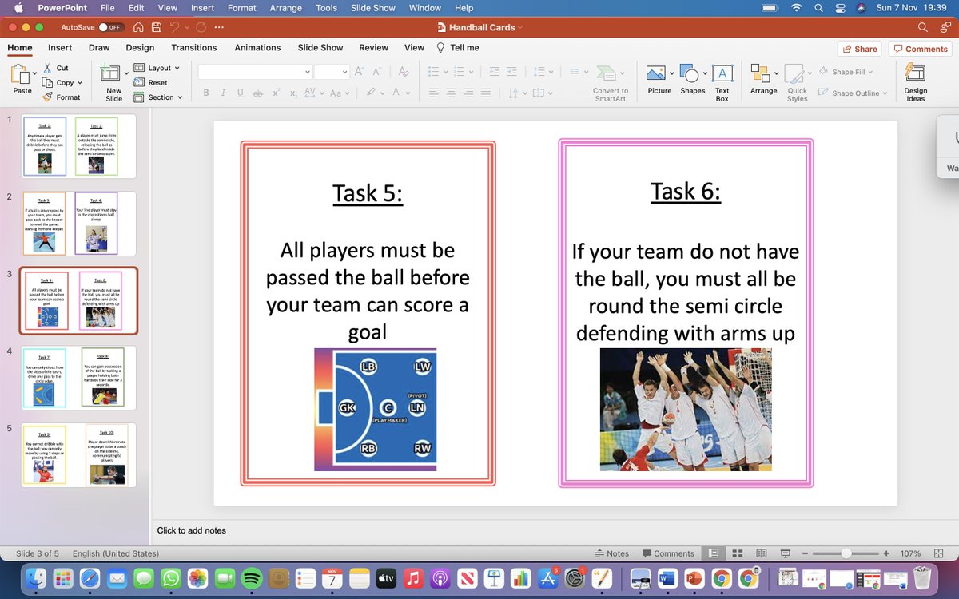Viewport: 959px width, 599px height.
Task: Click the Format painter brush icon
Action: (x=48, y=97)
